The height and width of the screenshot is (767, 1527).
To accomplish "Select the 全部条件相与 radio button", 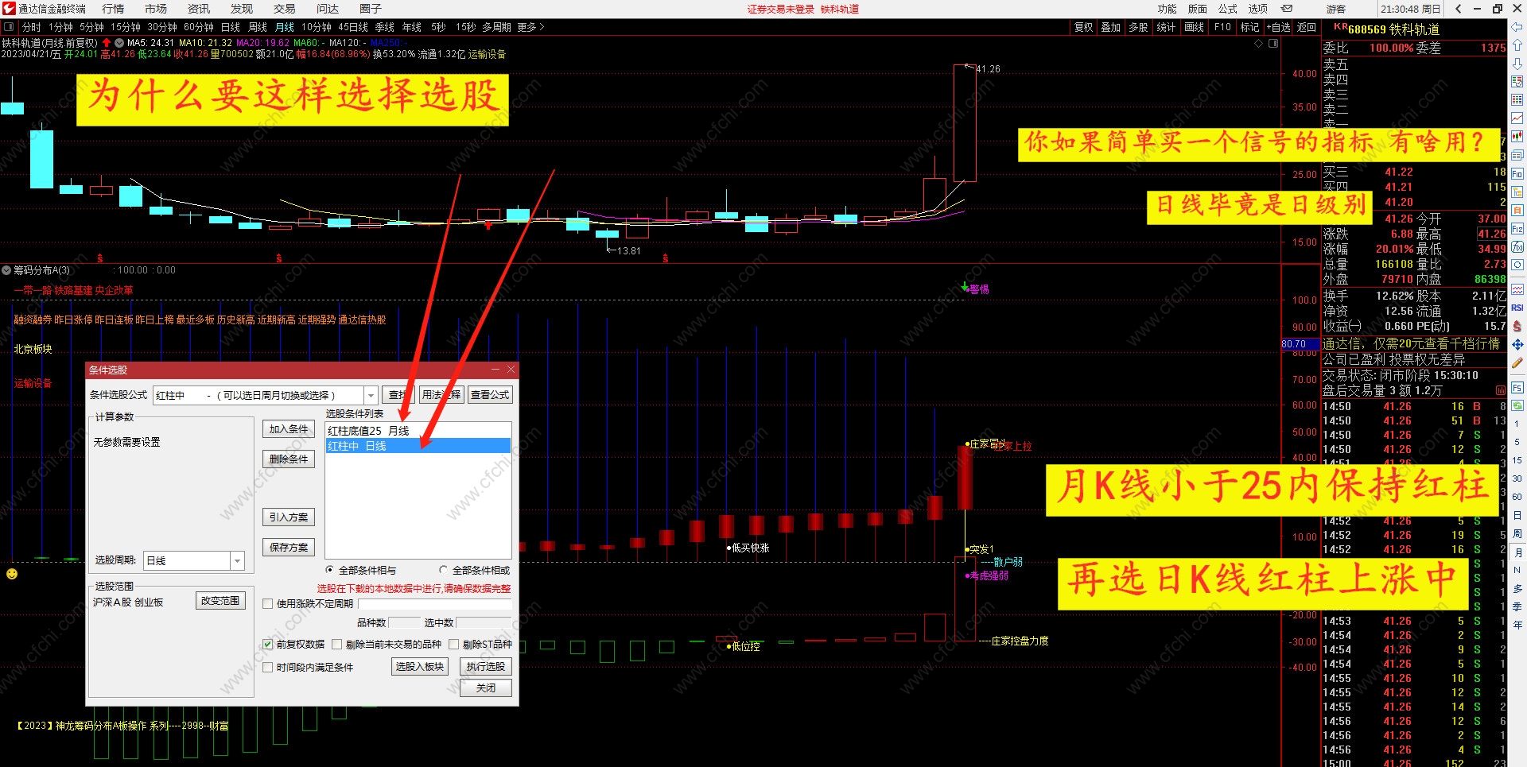I will point(330,570).
